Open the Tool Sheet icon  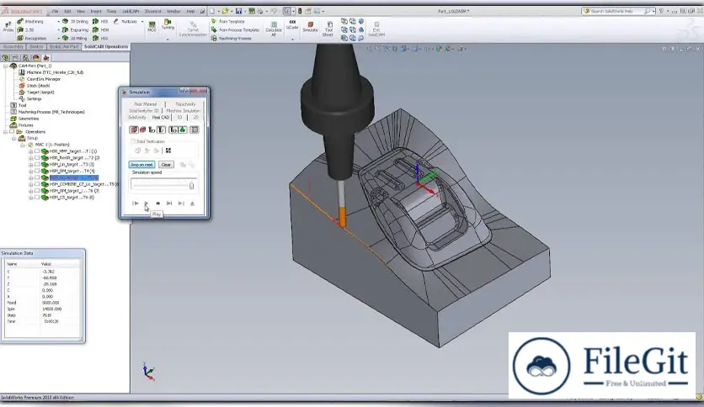click(x=328, y=24)
